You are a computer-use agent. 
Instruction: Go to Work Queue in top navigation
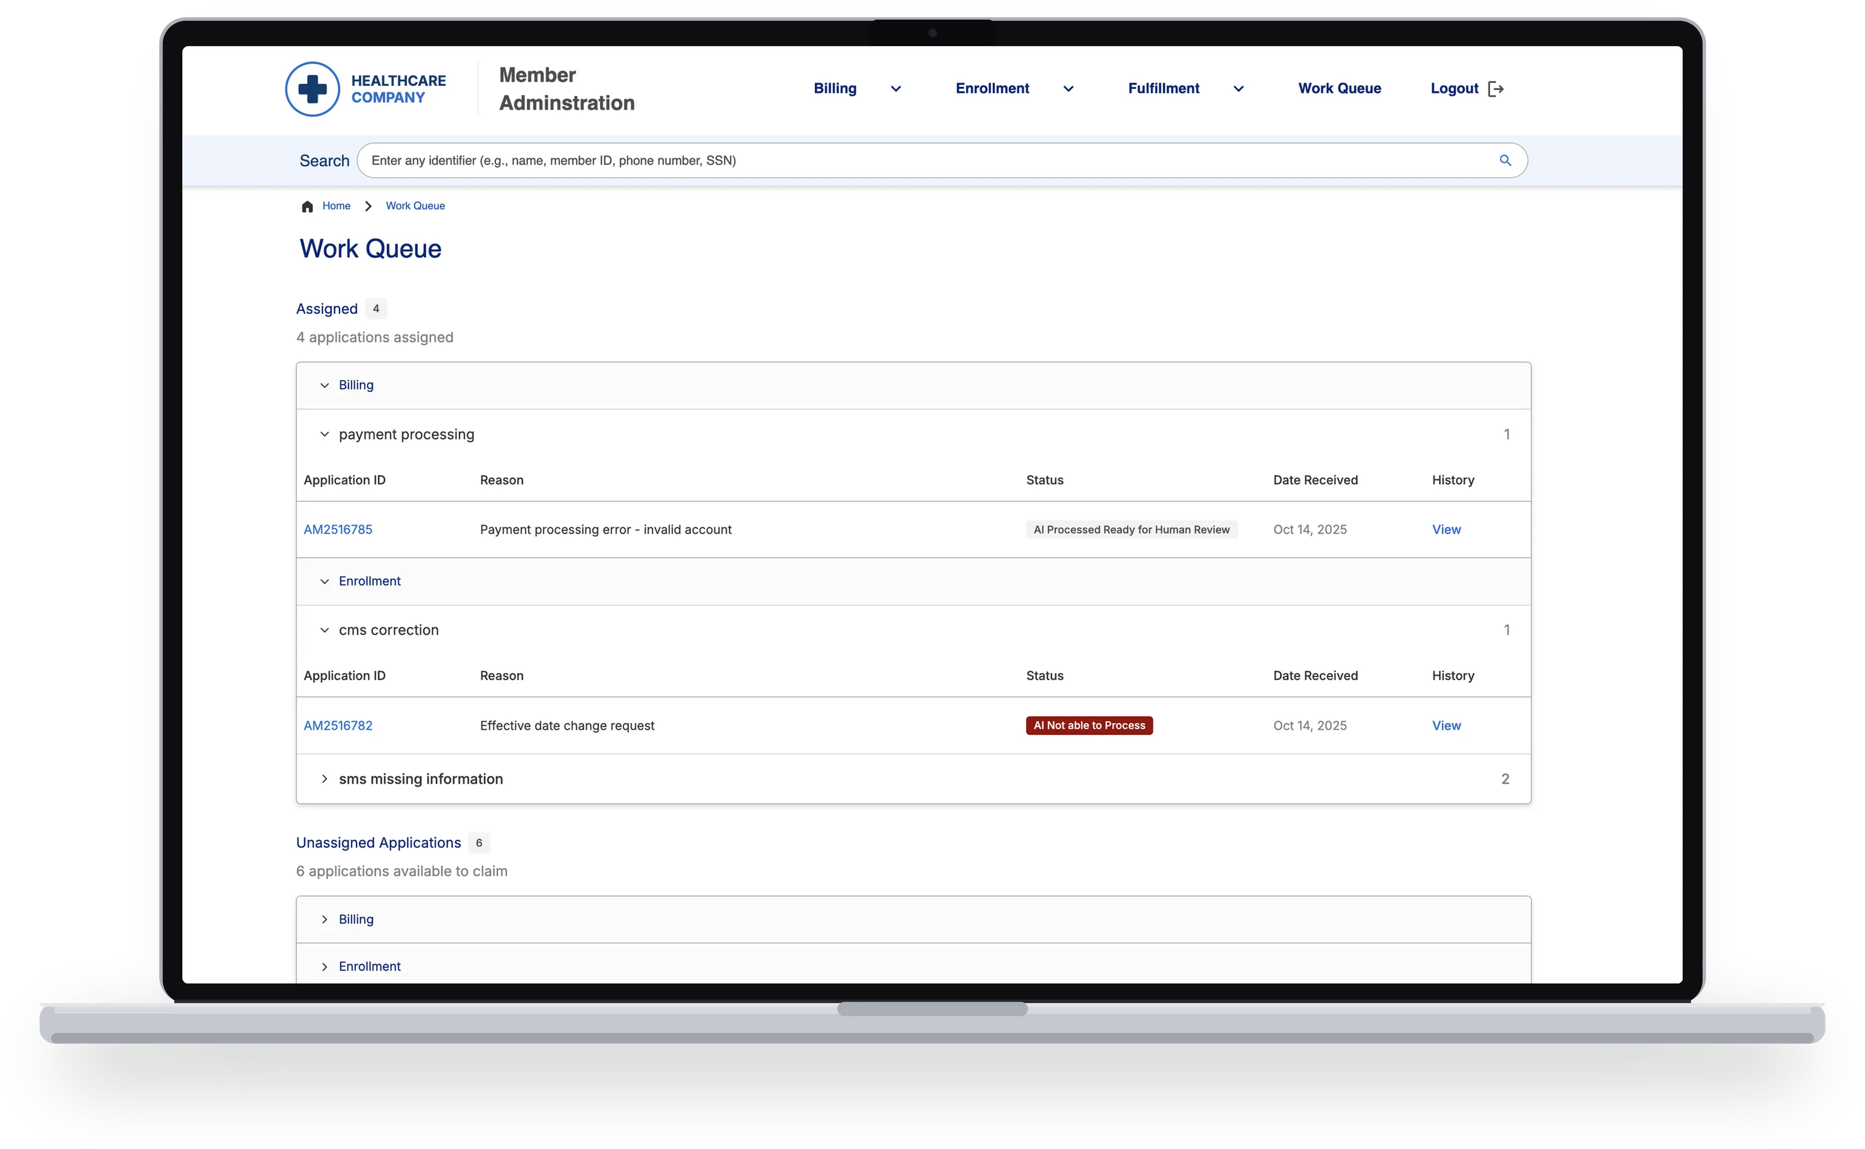(1339, 88)
